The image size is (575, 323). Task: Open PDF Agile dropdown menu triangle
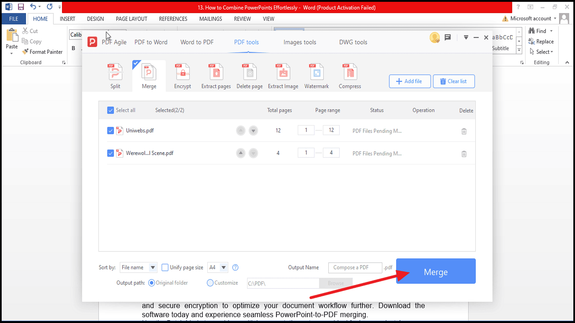[466, 37]
